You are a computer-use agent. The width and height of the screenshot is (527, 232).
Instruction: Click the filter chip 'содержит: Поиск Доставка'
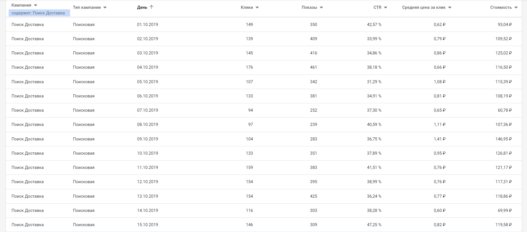[39, 13]
